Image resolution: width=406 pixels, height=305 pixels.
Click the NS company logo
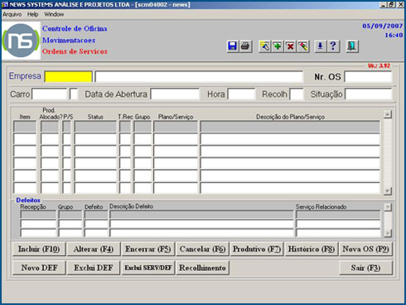21,41
